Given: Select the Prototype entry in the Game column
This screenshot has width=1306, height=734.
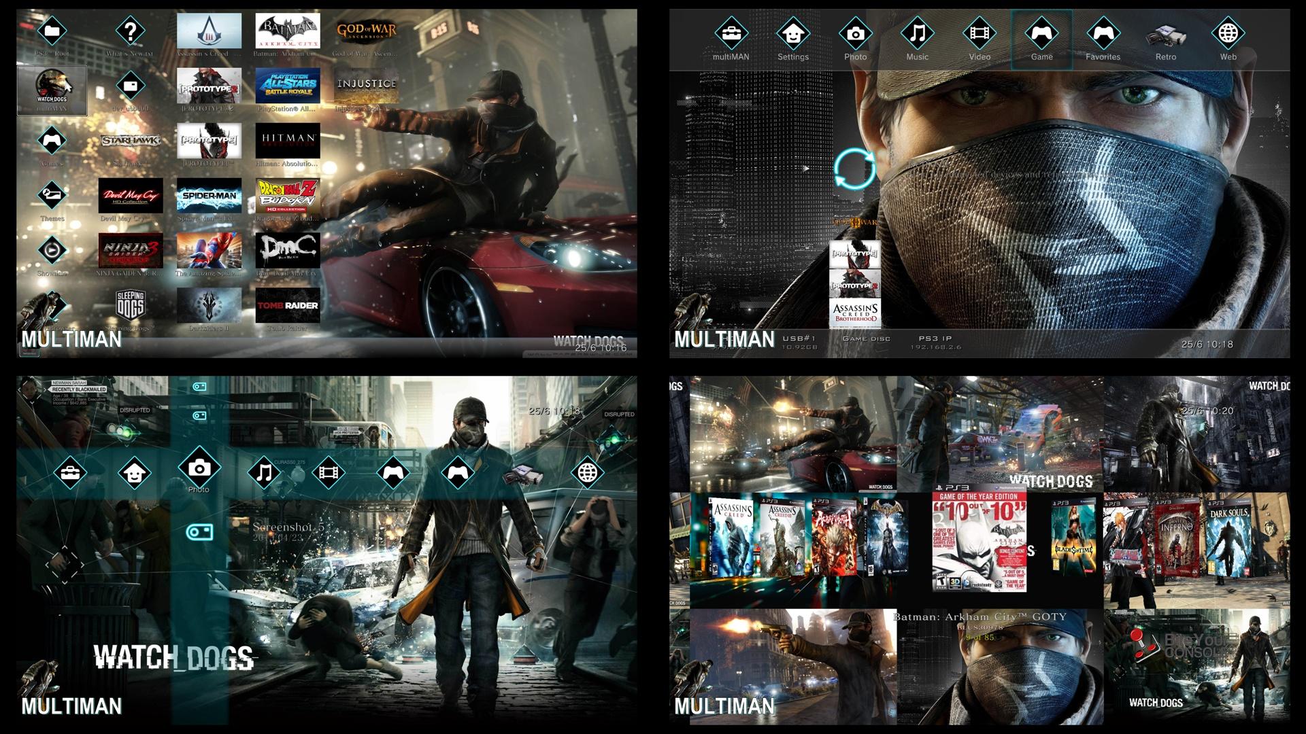Looking at the screenshot, I should (x=855, y=254).
